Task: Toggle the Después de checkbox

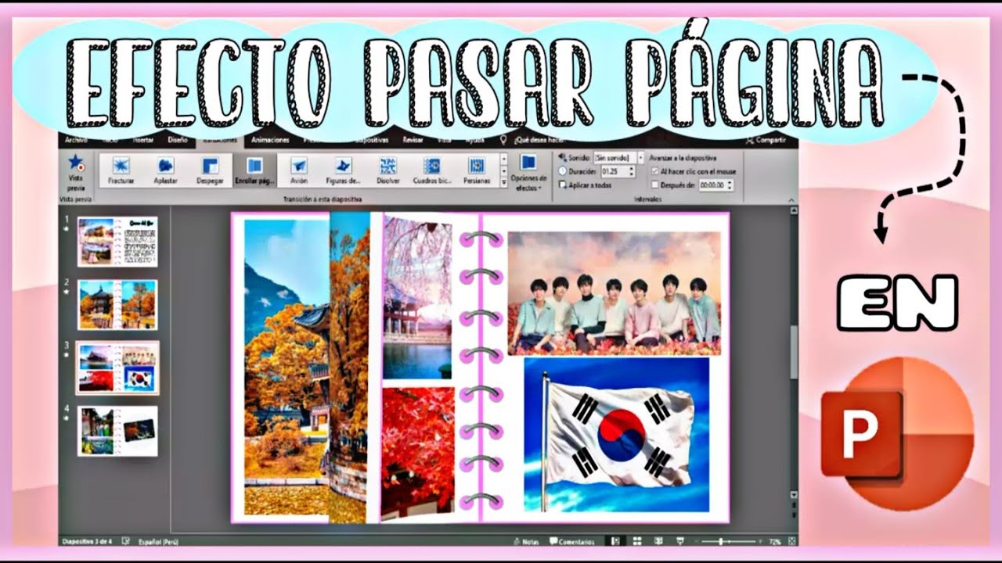Action: (655, 185)
